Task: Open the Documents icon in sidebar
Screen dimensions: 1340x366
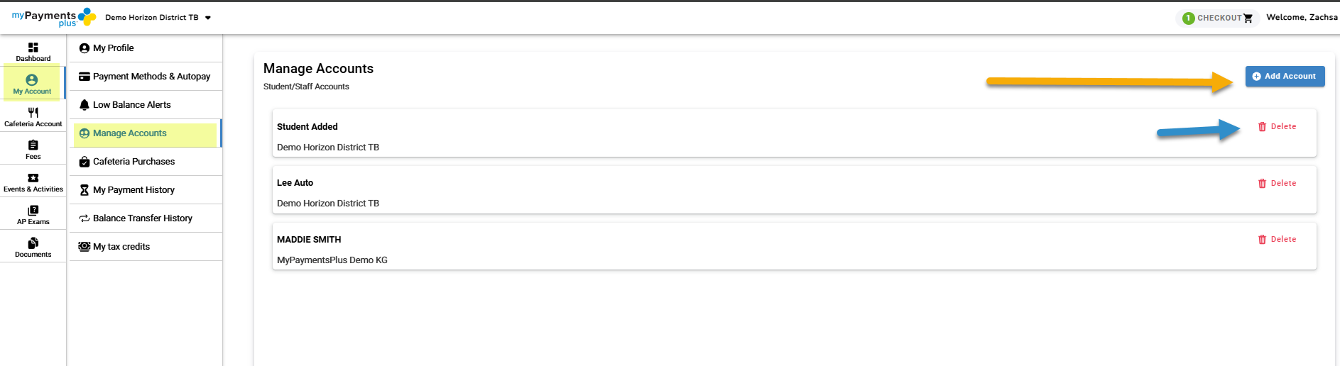Action: click(x=33, y=243)
